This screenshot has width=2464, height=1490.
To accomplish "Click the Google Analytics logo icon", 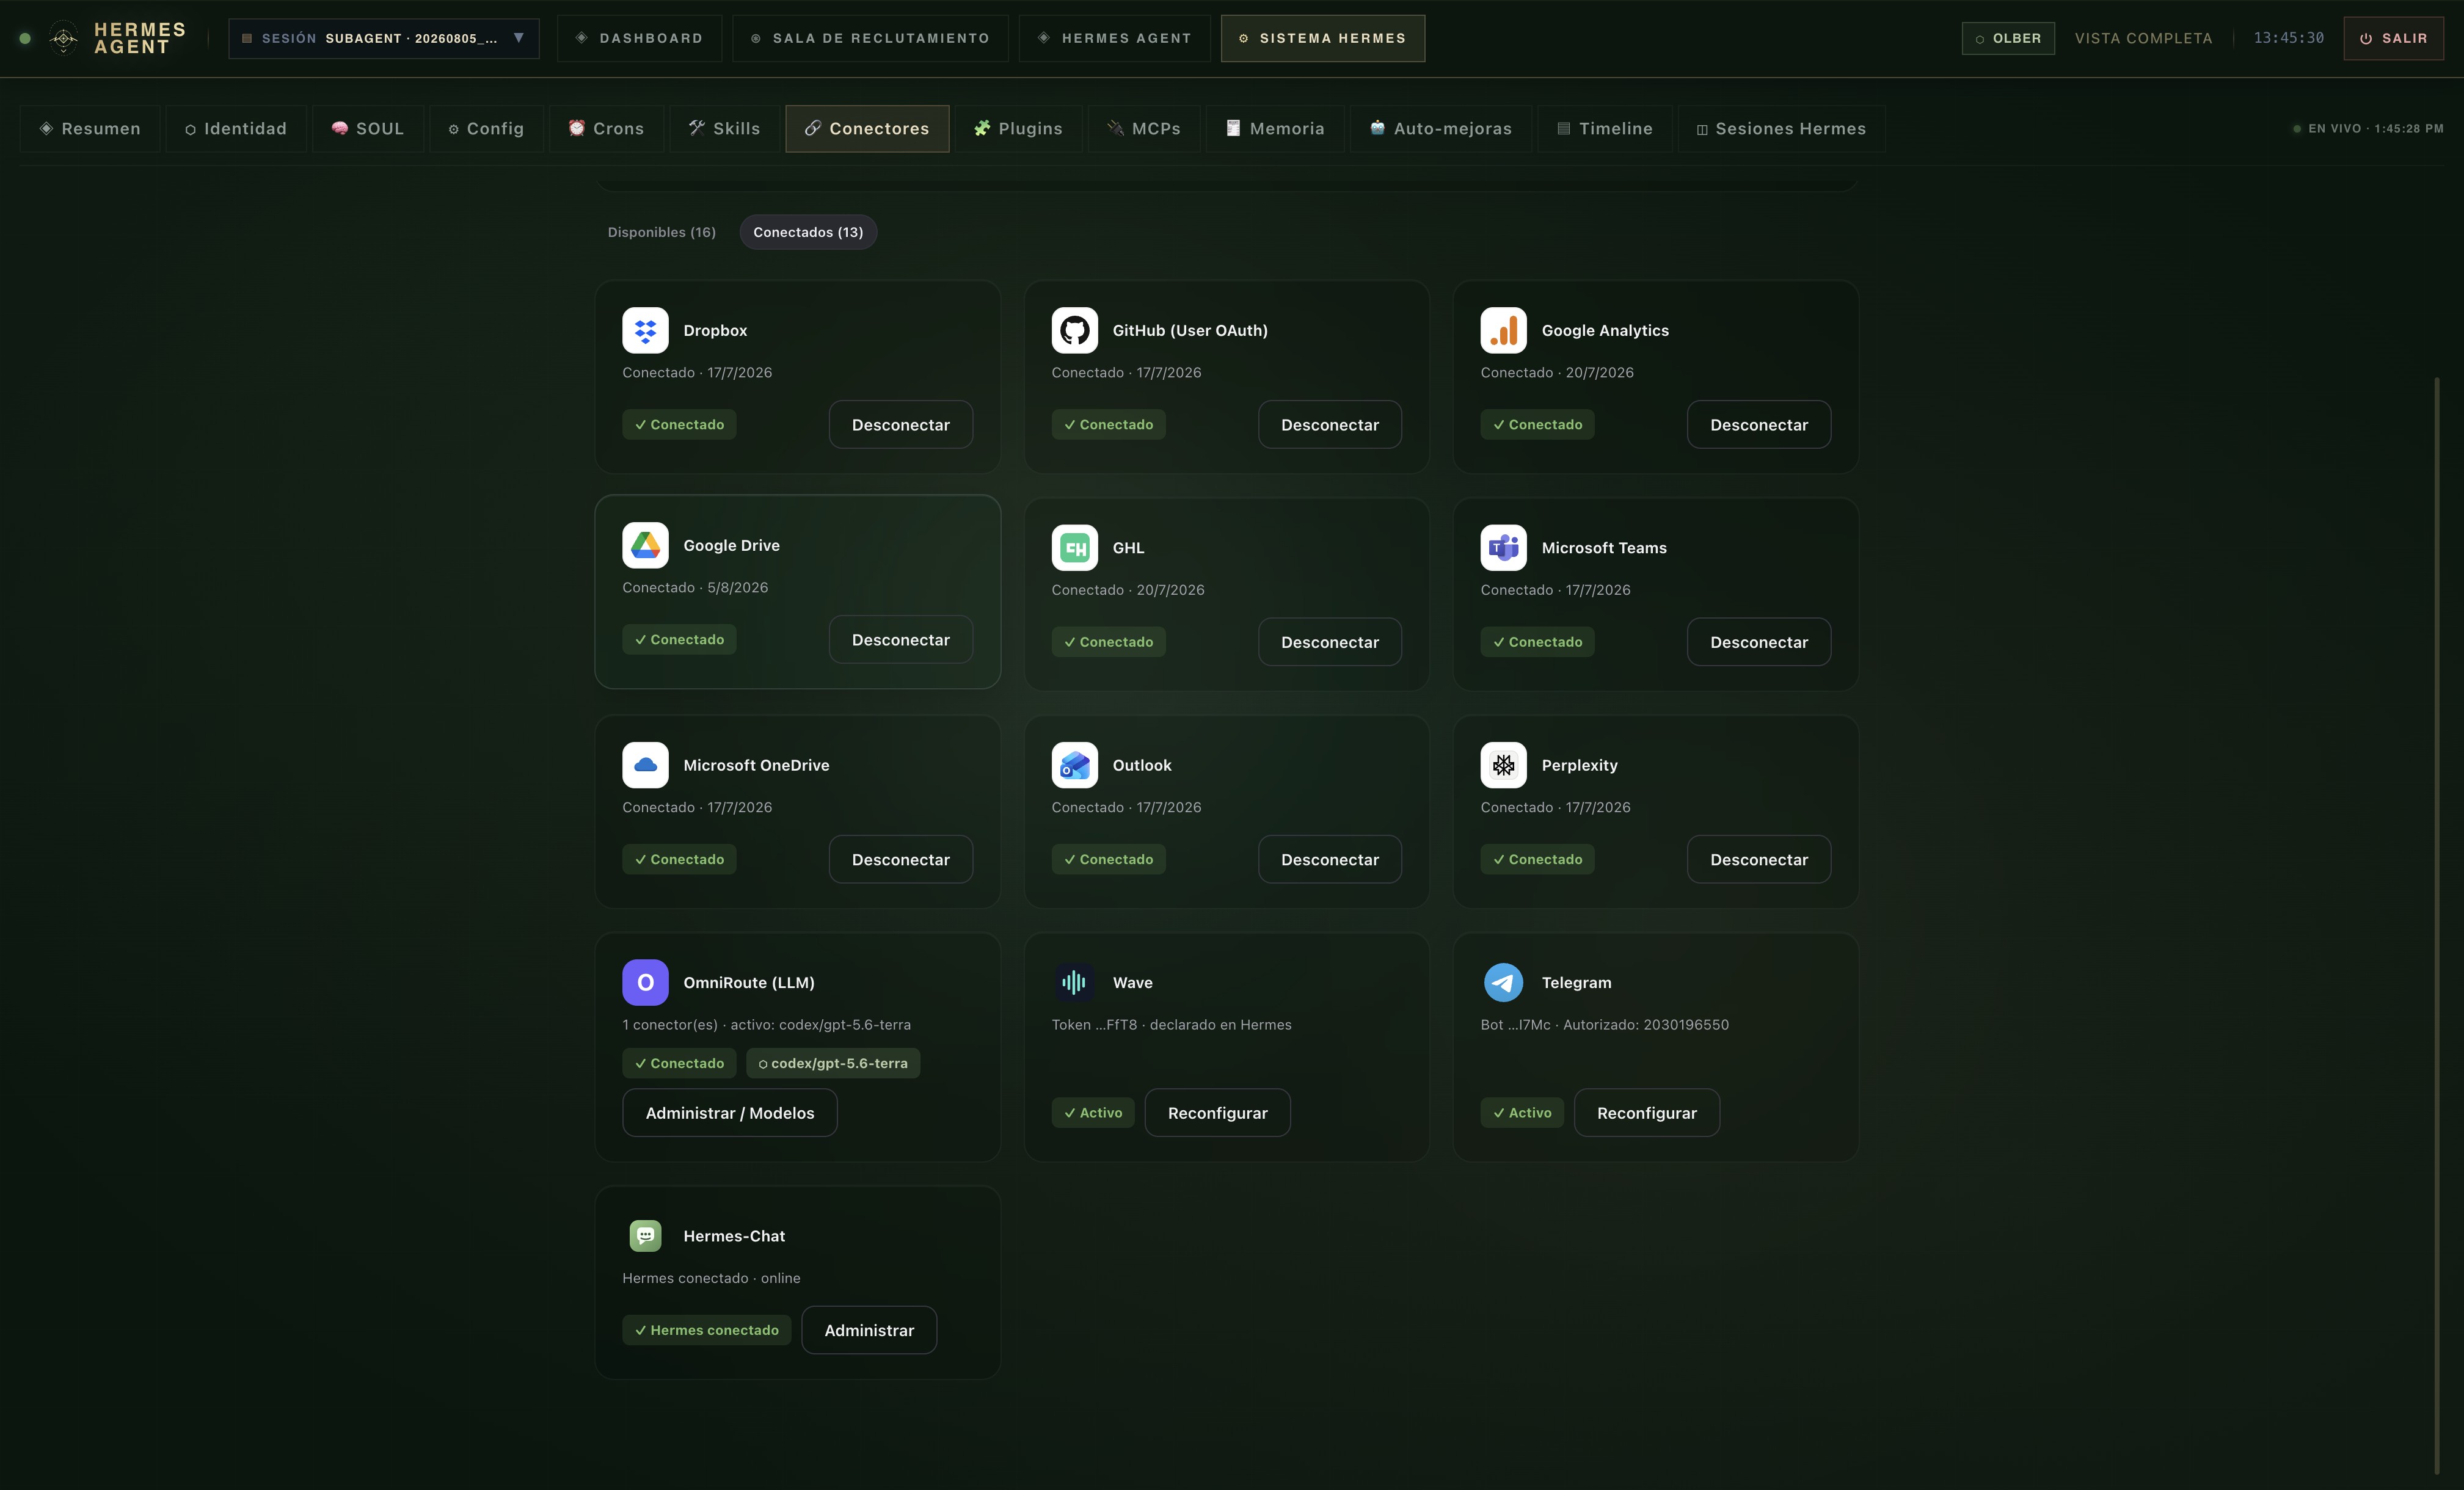I will (x=1504, y=330).
